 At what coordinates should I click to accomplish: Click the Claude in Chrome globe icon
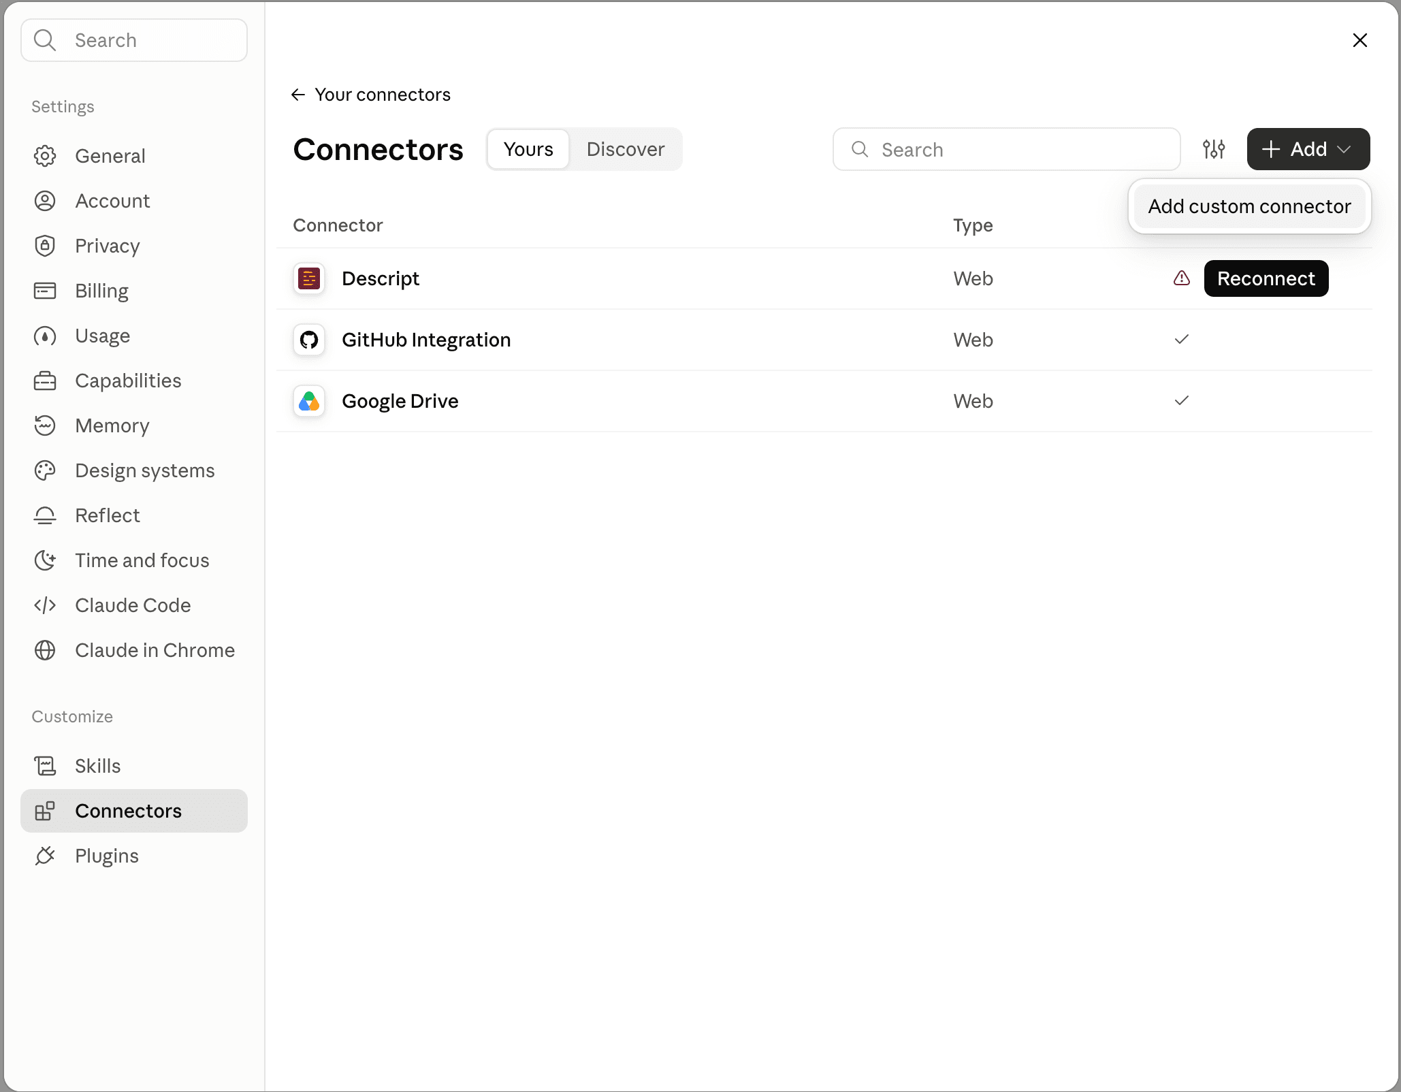pos(45,650)
